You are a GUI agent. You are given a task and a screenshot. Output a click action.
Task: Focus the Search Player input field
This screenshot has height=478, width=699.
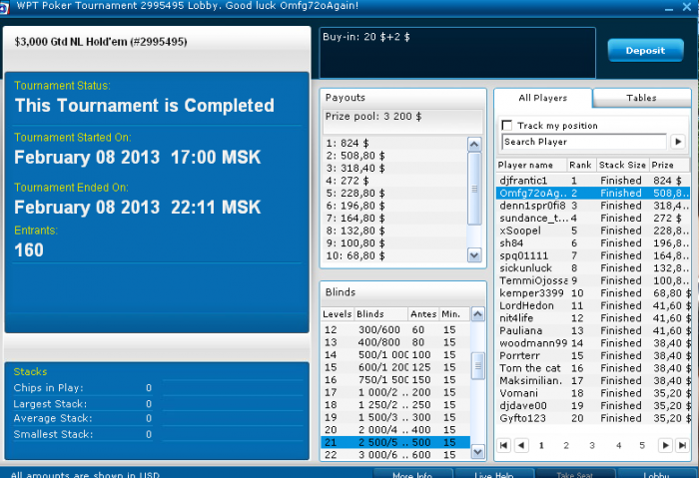coord(584,142)
